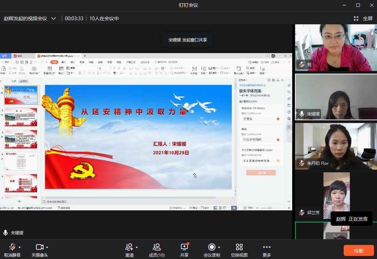Toggle italic I formatting
Screen dimensions: 377x259
84,73
